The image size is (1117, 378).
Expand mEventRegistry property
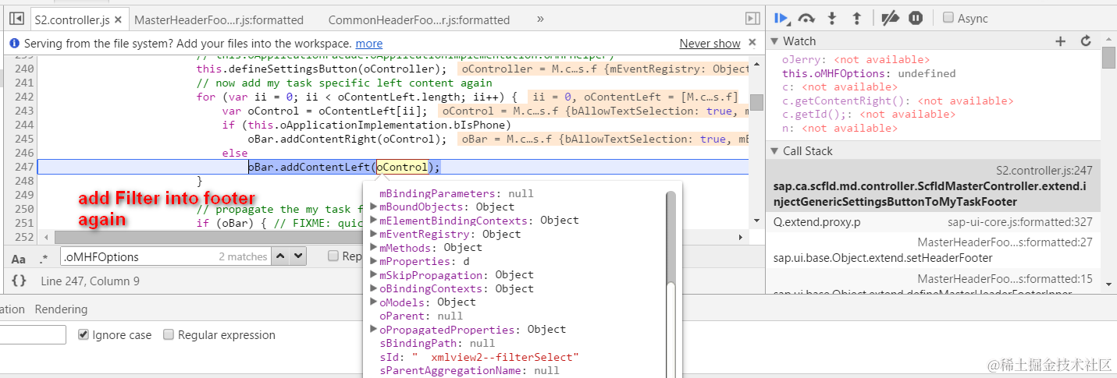click(x=375, y=234)
